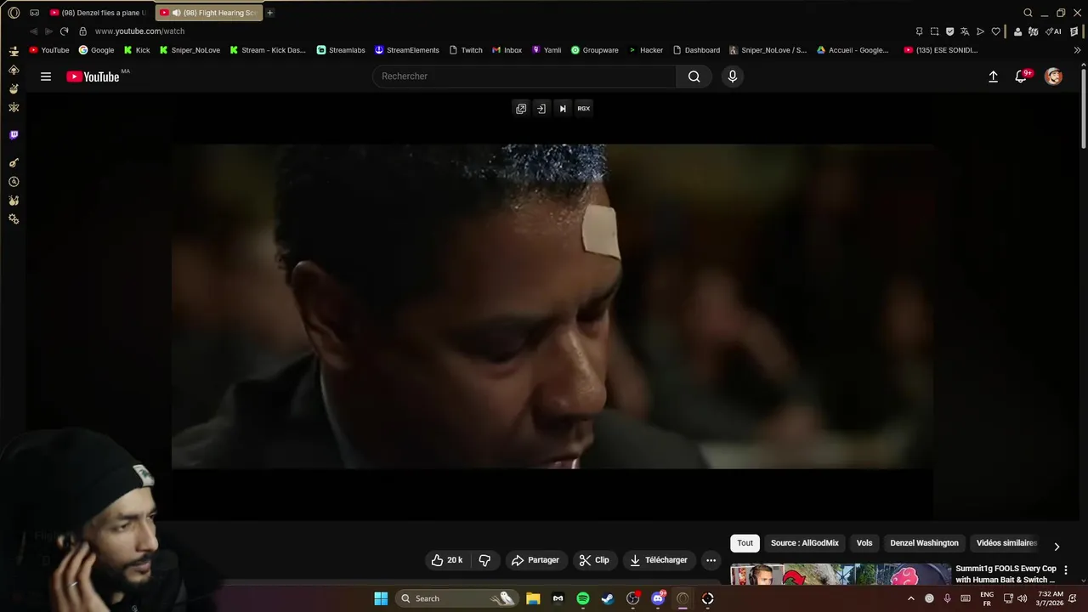
Task: Open sidebar settings gear icon
Action: 14,219
